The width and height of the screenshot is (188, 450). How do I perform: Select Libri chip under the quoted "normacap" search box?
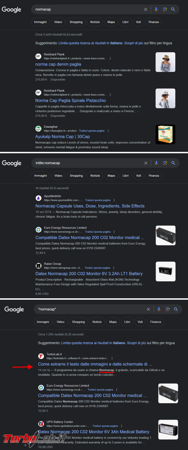[x=127, y=322]
